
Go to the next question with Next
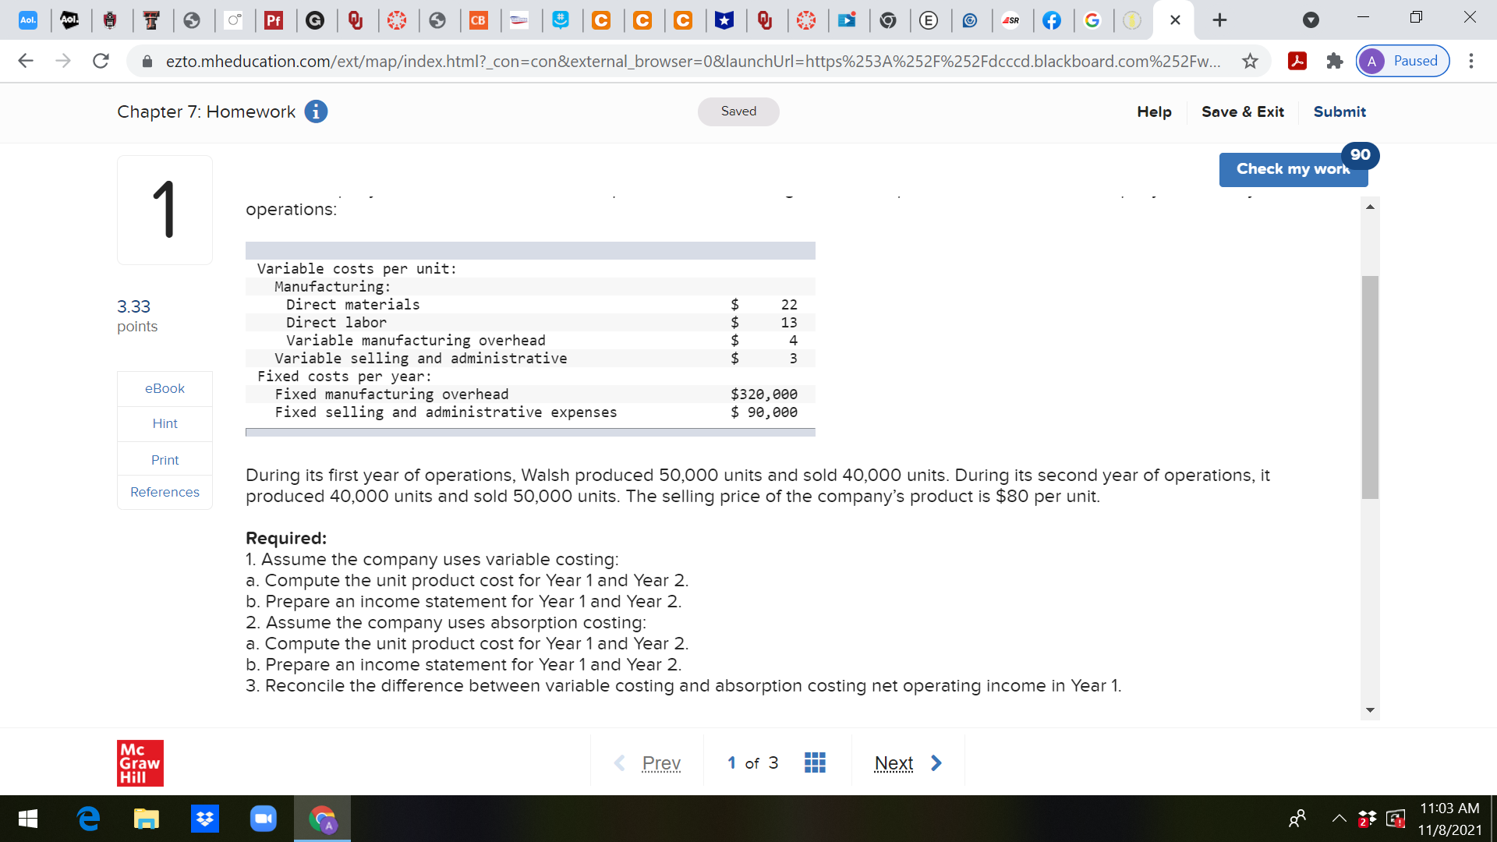click(x=894, y=762)
